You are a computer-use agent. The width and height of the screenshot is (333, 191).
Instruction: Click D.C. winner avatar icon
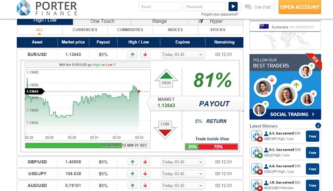(x=257, y=152)
